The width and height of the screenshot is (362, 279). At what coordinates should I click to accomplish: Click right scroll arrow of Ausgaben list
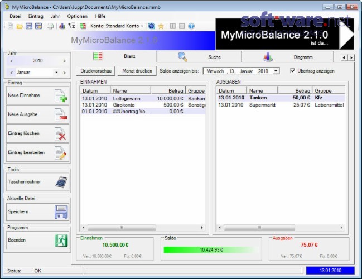[x=341, y=228]
